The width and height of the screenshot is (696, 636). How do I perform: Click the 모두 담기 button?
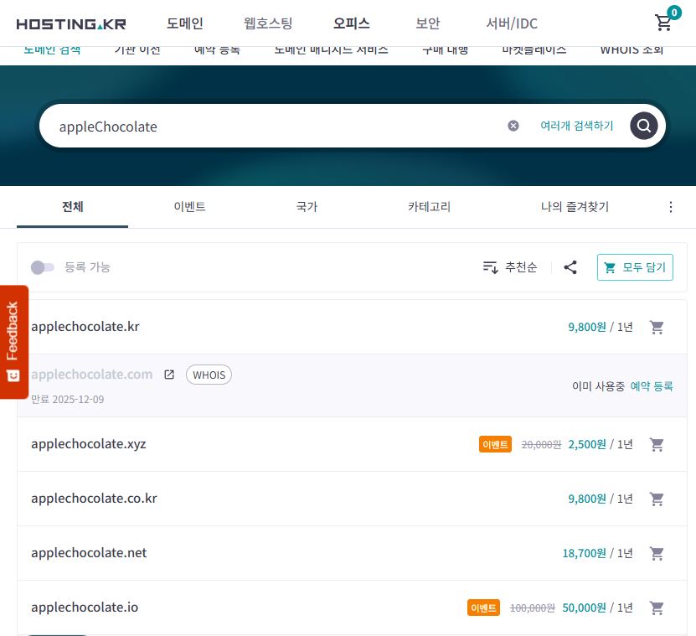(635, 267)
